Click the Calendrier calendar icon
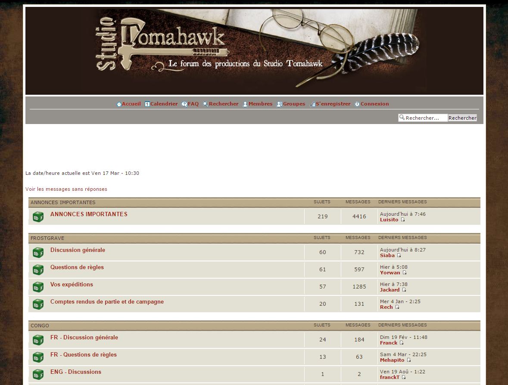Screen dimensions: 508x385 click(x=147, y=104)
